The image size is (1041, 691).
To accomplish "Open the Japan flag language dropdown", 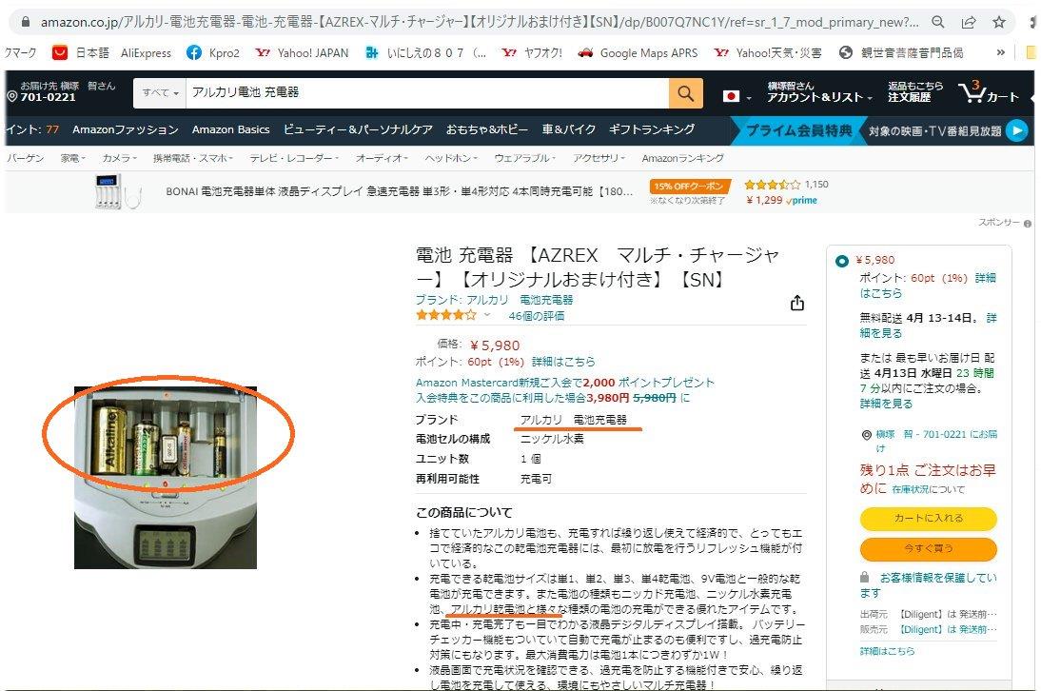I will click(737, 97).
